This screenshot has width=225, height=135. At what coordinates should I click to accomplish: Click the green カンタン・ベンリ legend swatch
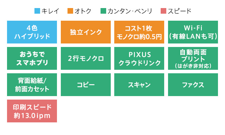103,11
